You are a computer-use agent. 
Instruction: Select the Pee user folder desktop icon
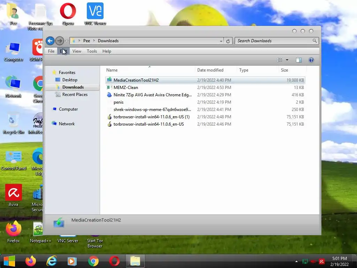(x=13, y=14)
